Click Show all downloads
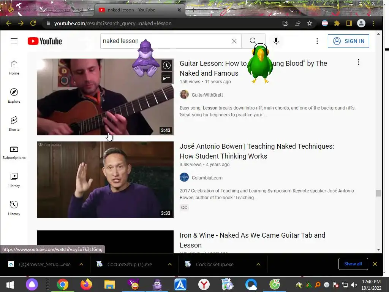Screen dimensions: 389x292 pos(353,264)
